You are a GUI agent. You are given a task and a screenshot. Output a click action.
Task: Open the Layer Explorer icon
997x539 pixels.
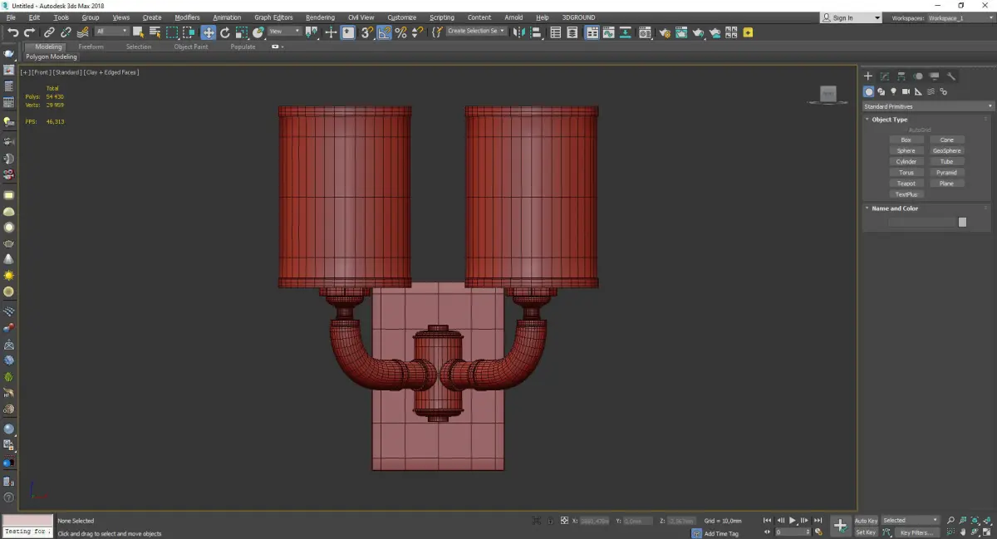(572, 32)
